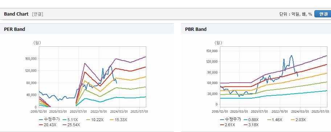Click 80,000 on the PER Band y-axis
This screenshot has width=331, height=132.
pyautogui.click(x=32, y=83)
